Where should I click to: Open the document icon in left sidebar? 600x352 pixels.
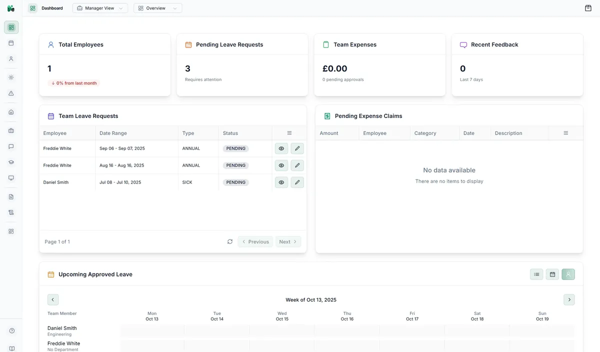11,197
